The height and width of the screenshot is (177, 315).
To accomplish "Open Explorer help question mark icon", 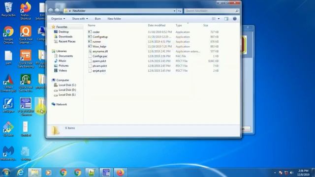I will (x=235, y=19).
